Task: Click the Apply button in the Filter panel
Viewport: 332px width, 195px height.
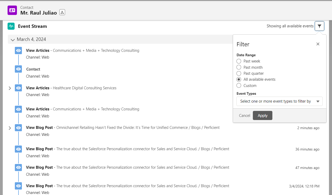Action: click(x=262, y=115)
